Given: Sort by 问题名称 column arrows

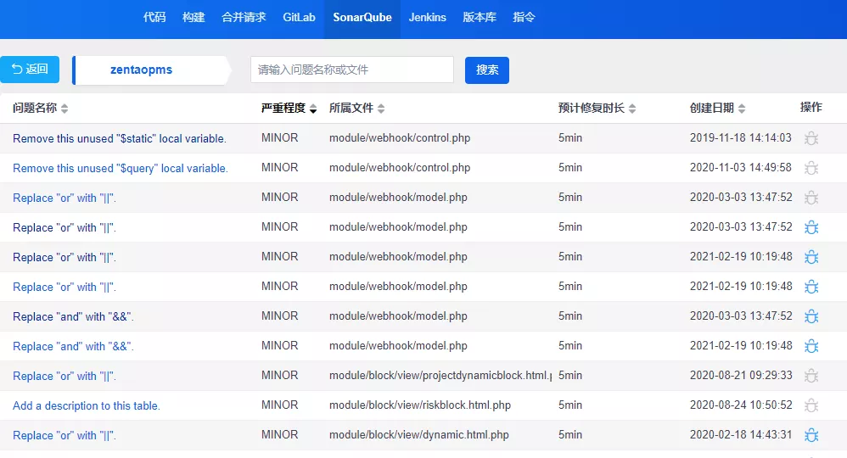Looking at the screenshot, I should pyautogui.click(x=65, y=109).
